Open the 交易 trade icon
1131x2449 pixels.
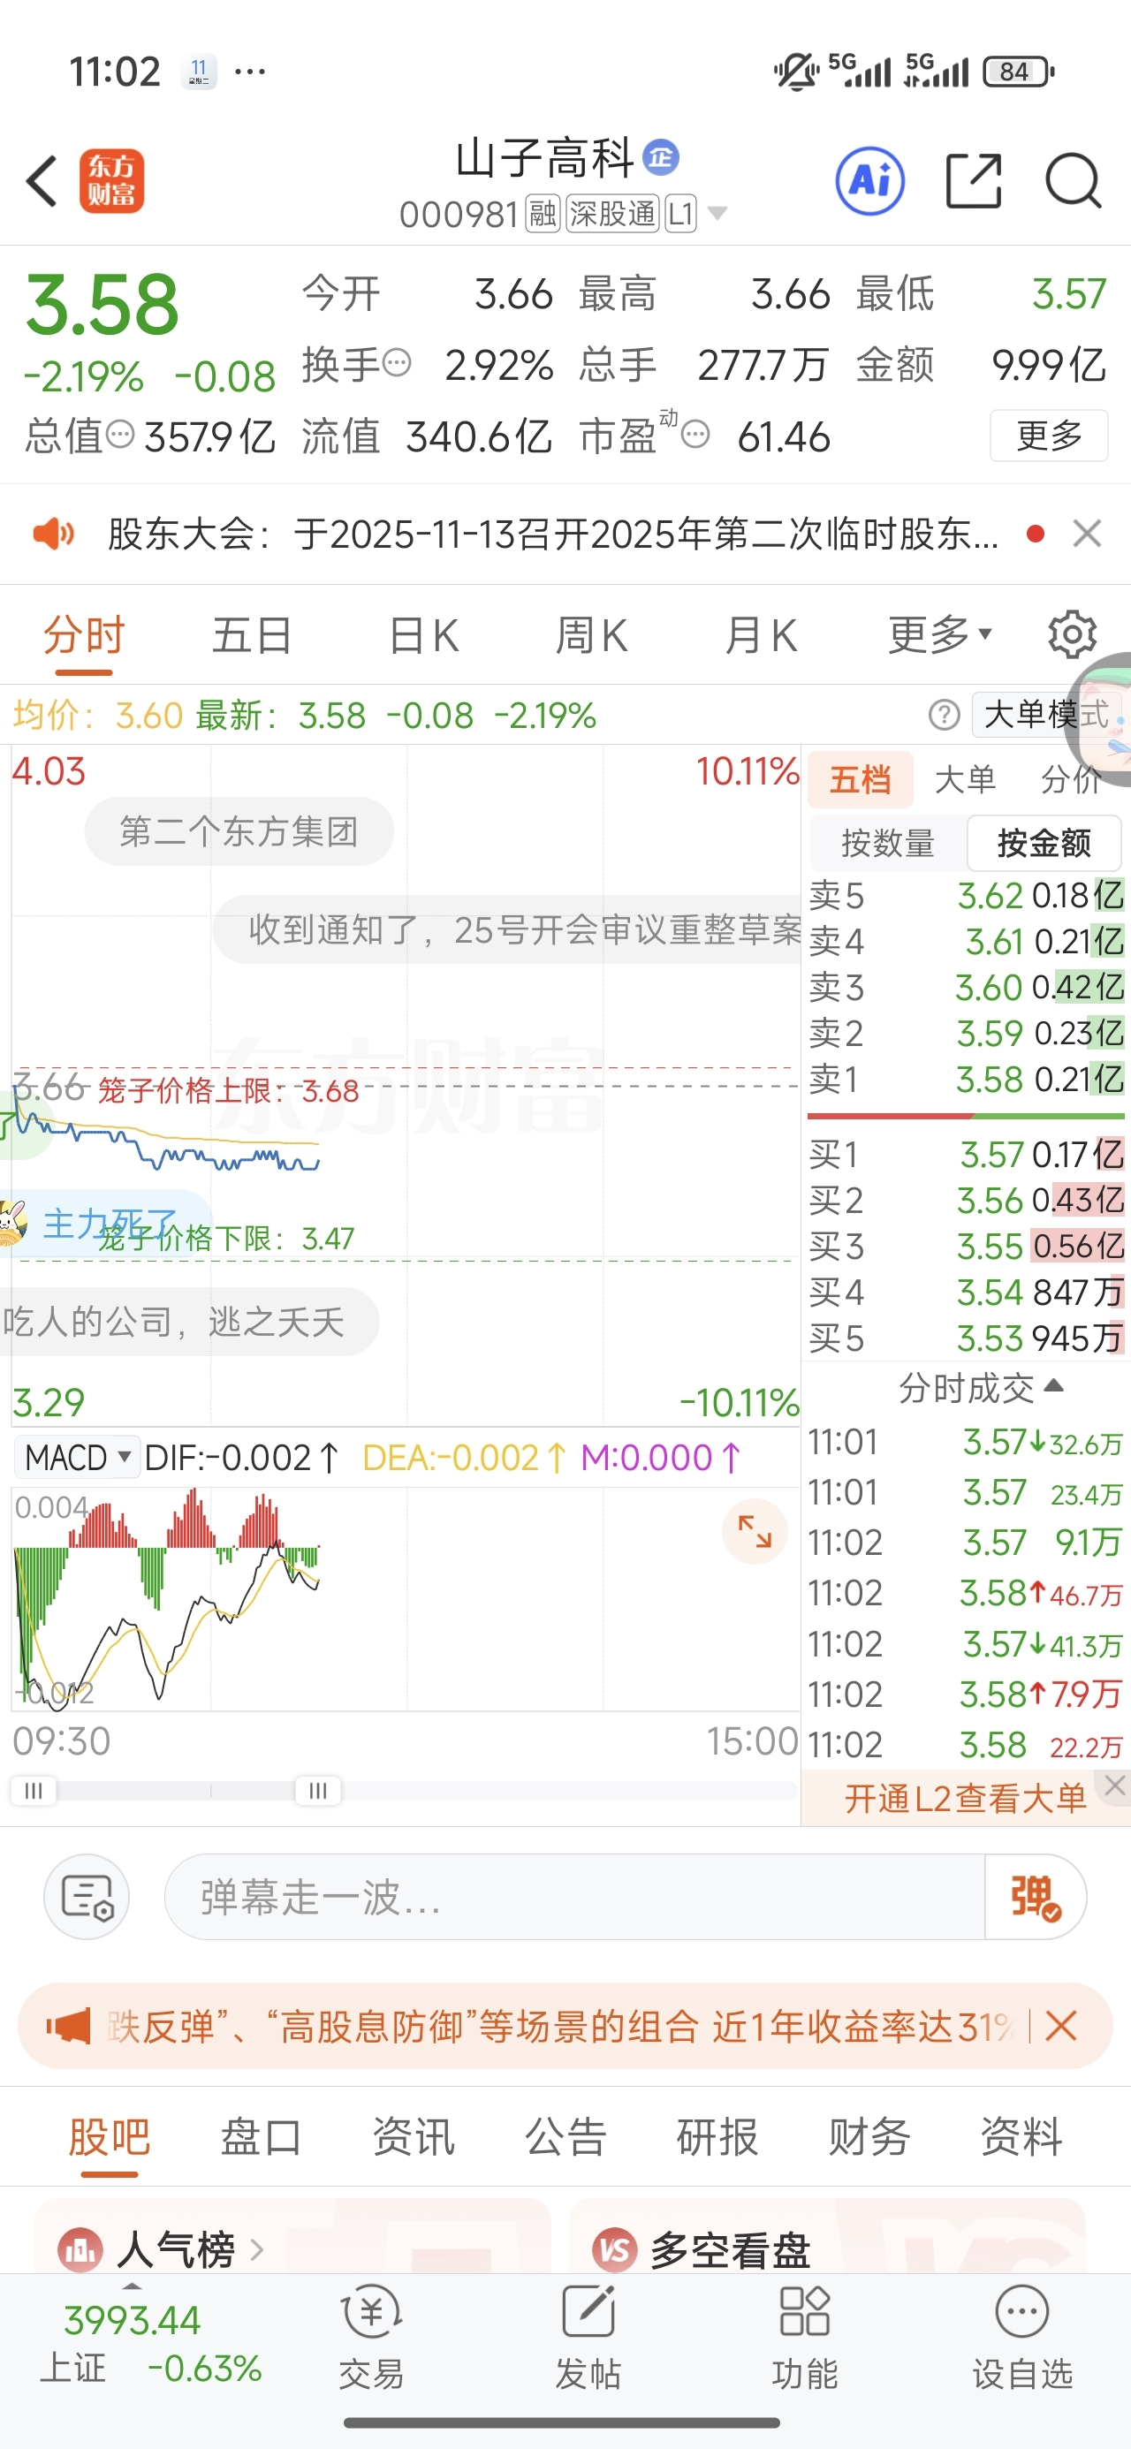372,2337
